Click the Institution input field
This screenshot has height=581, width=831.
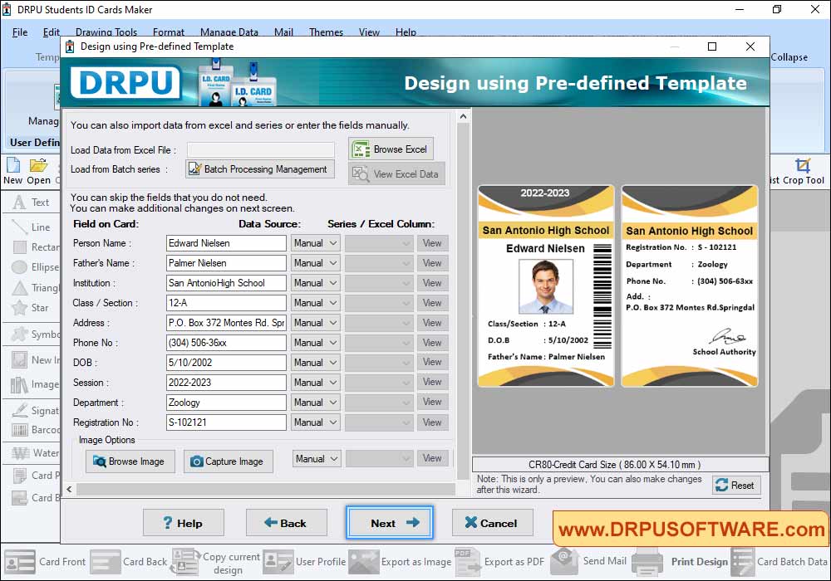[x=226, y=283]
